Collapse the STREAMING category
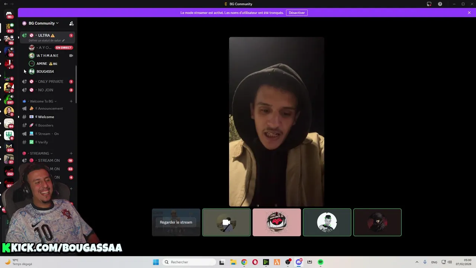Screen dimensions: 476x268 point(39,153)
